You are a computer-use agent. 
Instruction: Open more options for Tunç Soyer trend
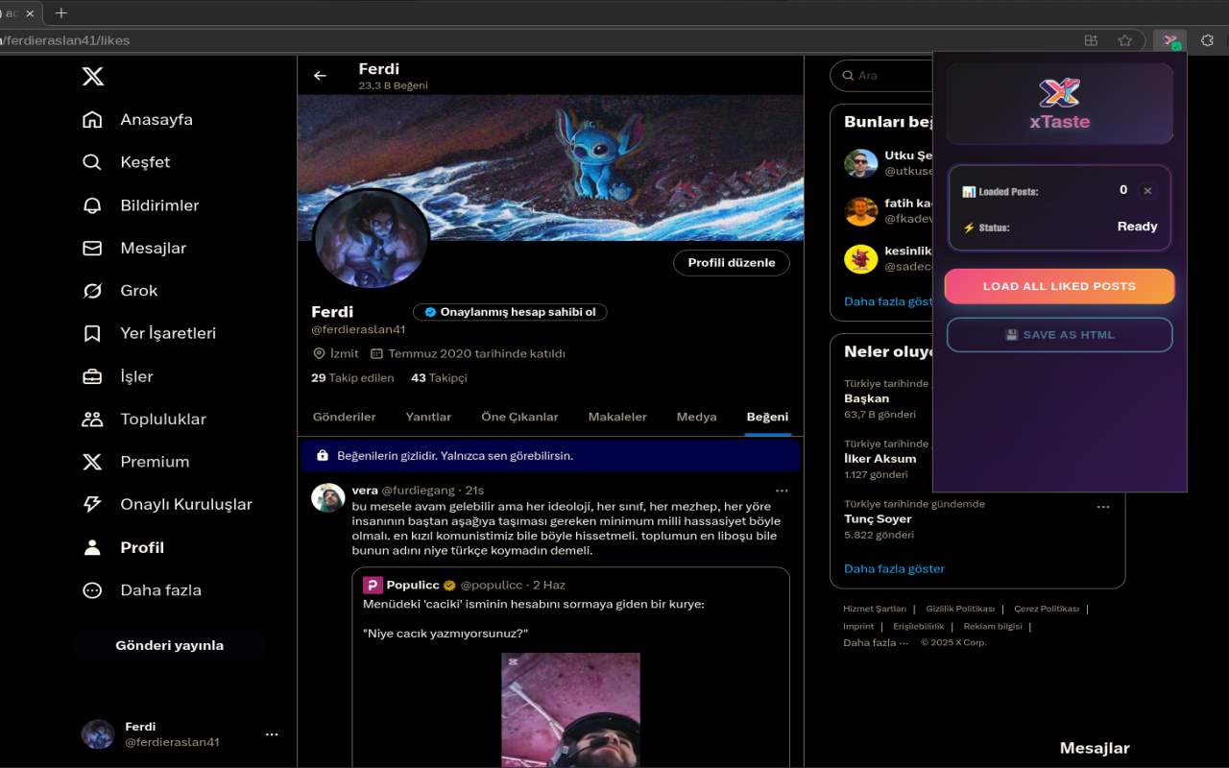pyautogui.click(x=1102, y=507)
